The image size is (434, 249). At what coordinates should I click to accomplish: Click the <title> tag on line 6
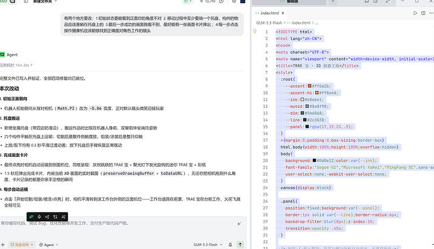(x=284, y=66)
